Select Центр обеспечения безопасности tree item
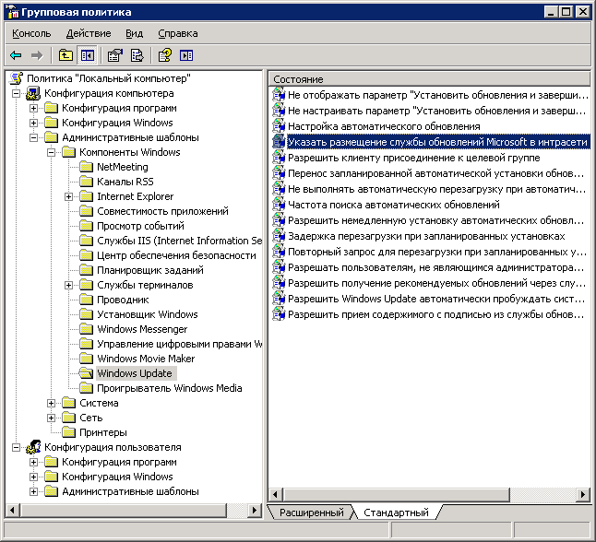This screenshot has width=596, height=542. point(176,255)
